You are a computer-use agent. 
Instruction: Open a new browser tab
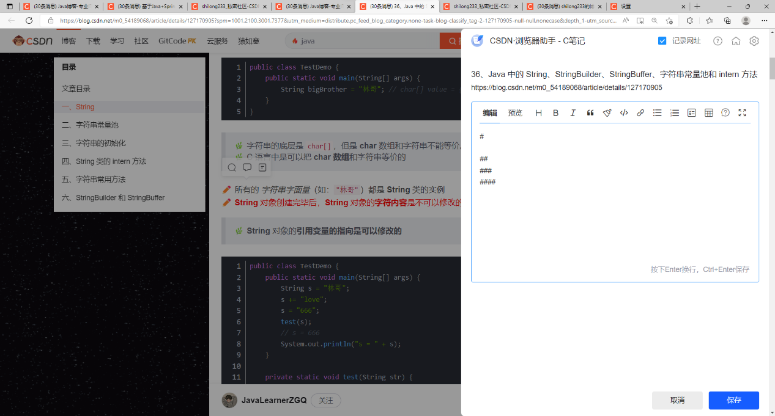[x=697, y=6]
